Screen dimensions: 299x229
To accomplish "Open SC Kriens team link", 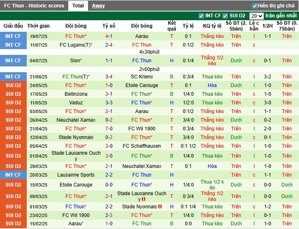I will (141, 77).
